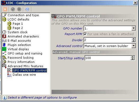
Task: Open Page 2 settings
Action: [x=18, y=28]
